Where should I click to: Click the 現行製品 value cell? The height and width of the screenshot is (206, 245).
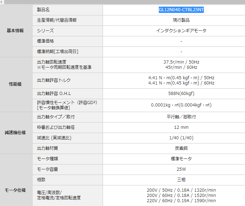181,20
